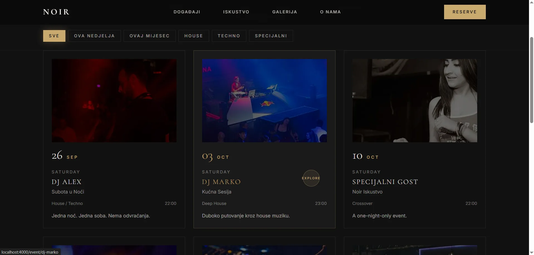Open the Galerija nav link
This screenshot has height=255, width=534.
pyautogui.click(x=285, y=12)
